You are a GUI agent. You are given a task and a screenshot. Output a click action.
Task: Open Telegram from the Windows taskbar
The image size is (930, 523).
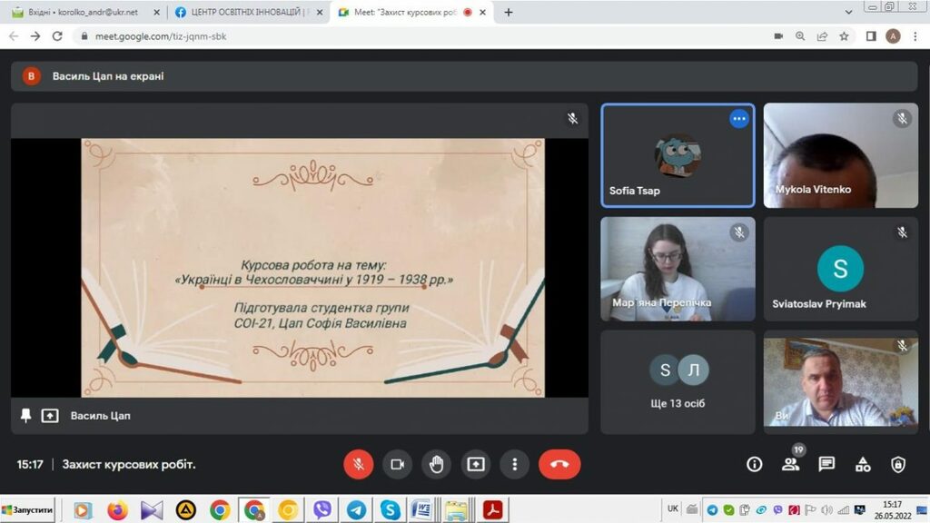356,510
